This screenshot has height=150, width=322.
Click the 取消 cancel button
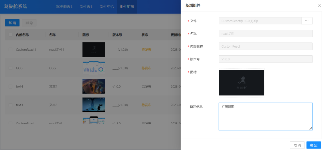click(x=297, y=145)
